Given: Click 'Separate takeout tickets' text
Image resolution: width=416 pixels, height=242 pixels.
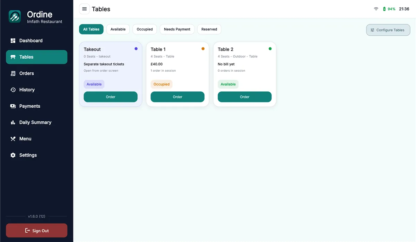Looking at the screenshot, I should (x=104, y=64).
